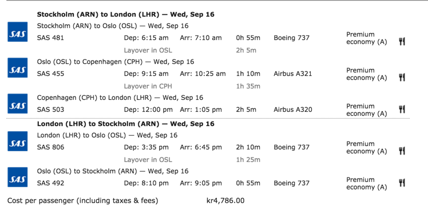Click Cost per passenger label
428x206 pixels.
83,201
